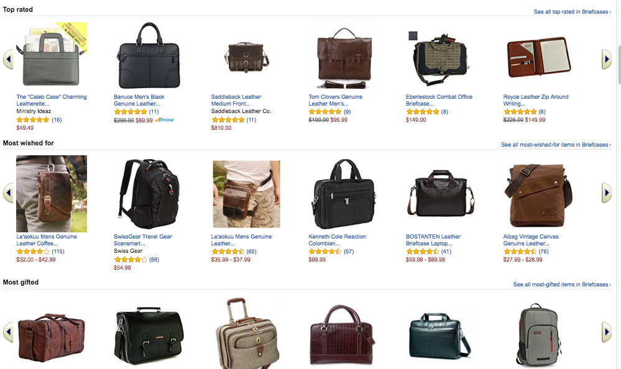621x369 pixels.
Task: Advance the Top rated carousel with right arrow
Action: [x=607, y=60]
